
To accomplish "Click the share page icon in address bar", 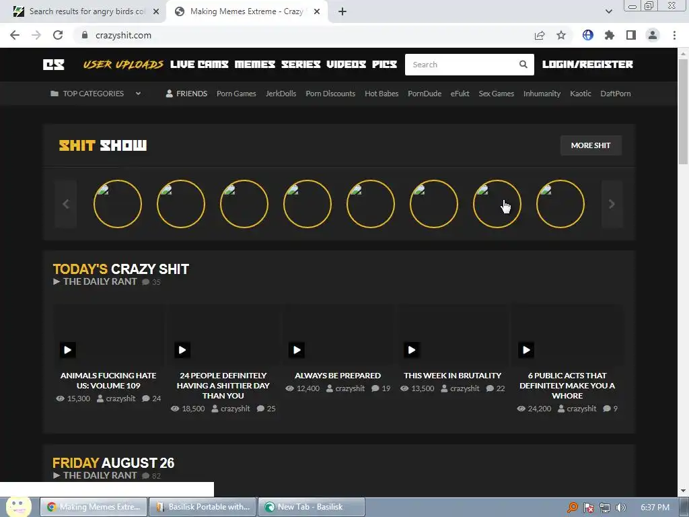I will coord(540,35).
